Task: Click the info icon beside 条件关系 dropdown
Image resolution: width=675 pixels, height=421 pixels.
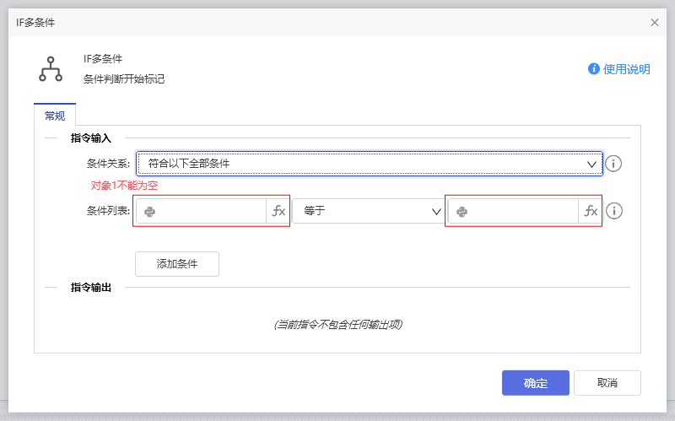Action: click(614, 164)
